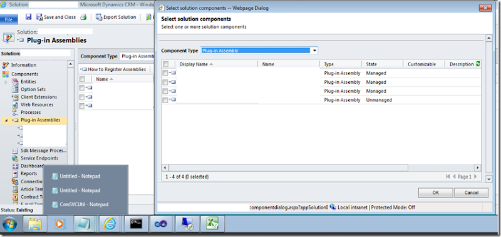The image size is (501, 237).
Task: Collapse the Plug-in Assemblies tree node
Action: [x=7, y=120]
